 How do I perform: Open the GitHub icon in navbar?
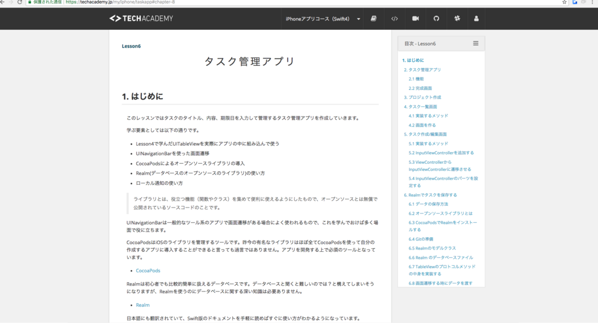[x=436, y=19]
